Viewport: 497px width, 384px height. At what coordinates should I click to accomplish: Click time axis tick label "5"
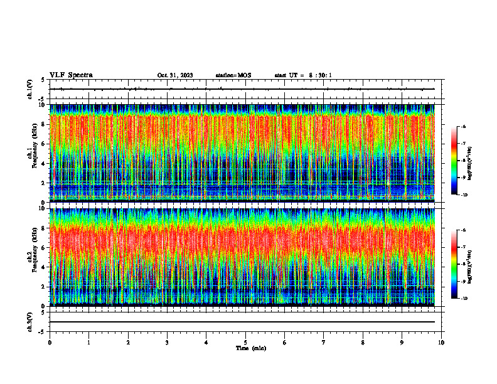click(245, 343)
